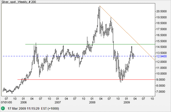The image size is (171, 112).
Task: Click the '17 Mar 2009 11:15:29 EST (+1000)' timestamp
Action: coord(33,108)
